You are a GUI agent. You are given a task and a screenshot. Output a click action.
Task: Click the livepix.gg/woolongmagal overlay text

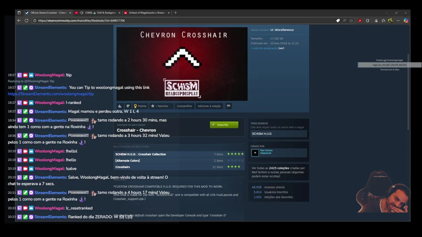(389, 60)
